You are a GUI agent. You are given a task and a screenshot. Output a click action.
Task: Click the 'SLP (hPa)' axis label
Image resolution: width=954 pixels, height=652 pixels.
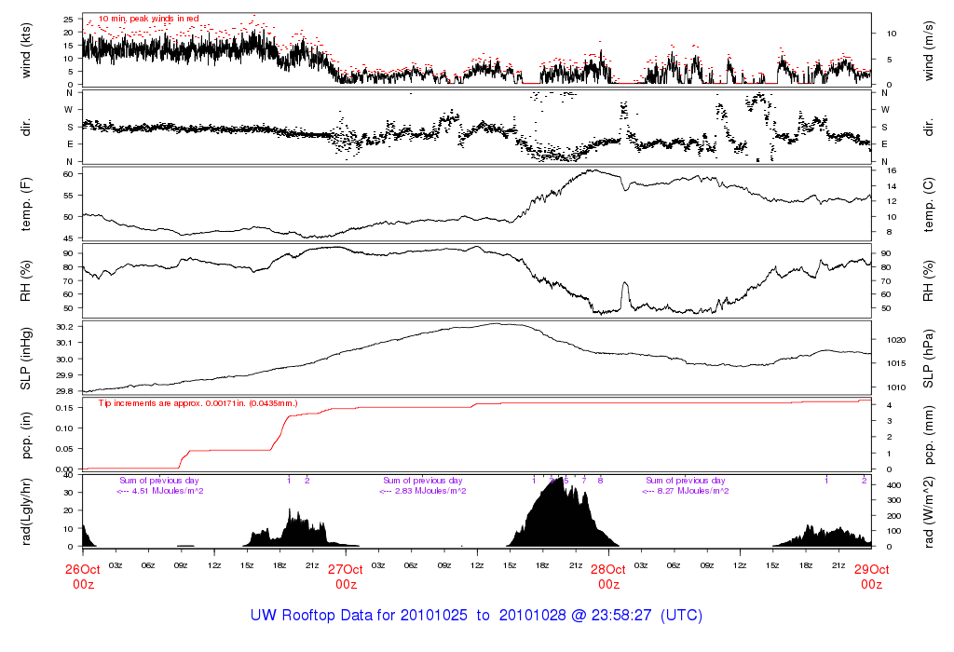click(x=928, y=359)
